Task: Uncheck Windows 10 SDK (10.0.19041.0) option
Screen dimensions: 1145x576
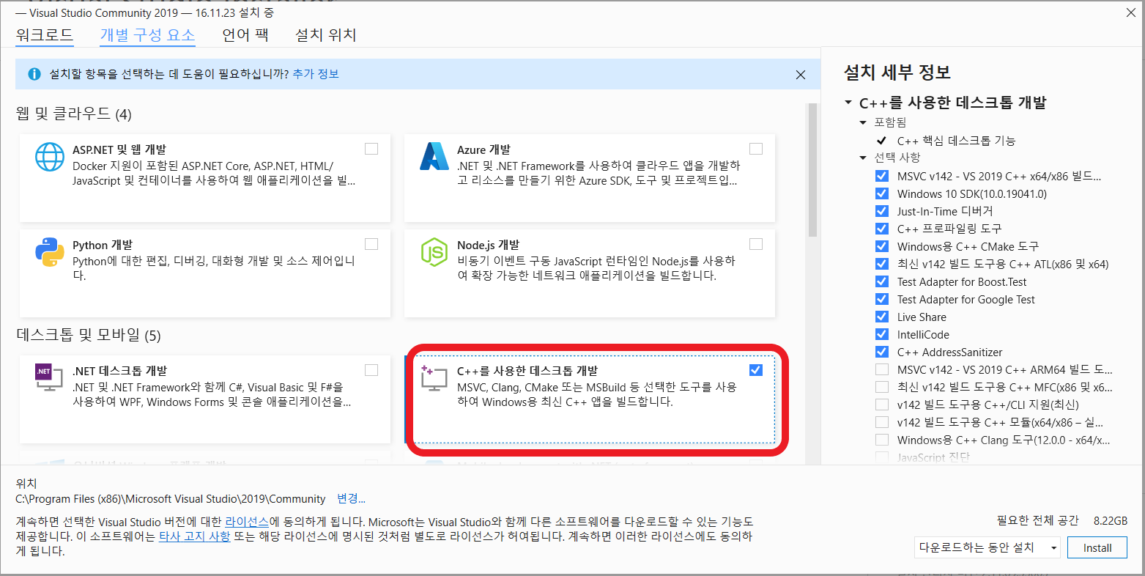Action: click(x=882, y=193)
